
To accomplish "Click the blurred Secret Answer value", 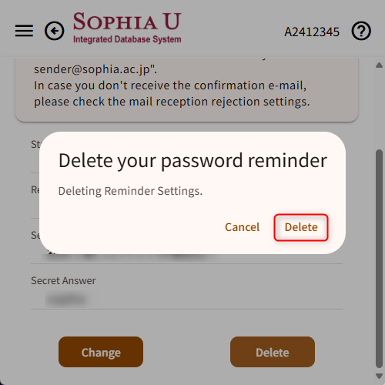I will (x=67, y=299).
